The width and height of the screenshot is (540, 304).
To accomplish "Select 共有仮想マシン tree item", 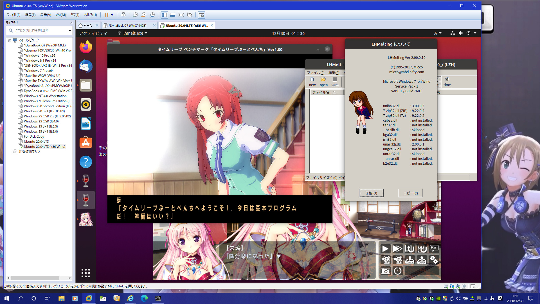I will pyautogui.click(x=29, y=152).
